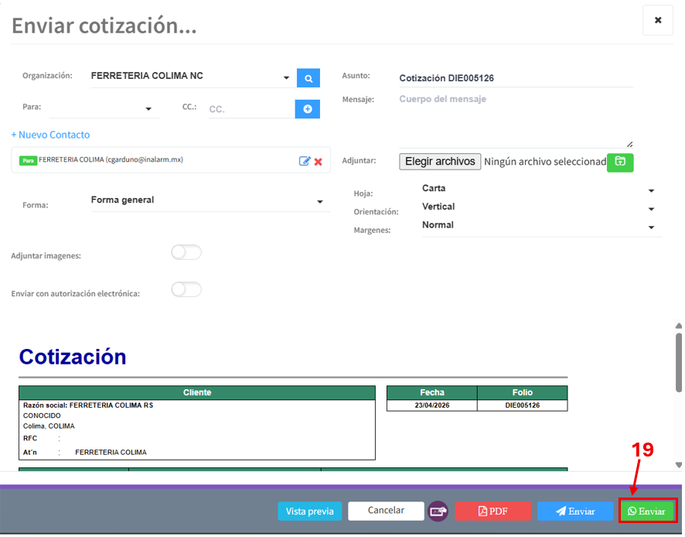Enable the Adjuntar imagenes switch
The image size is (685, 537).
(186, 252)
